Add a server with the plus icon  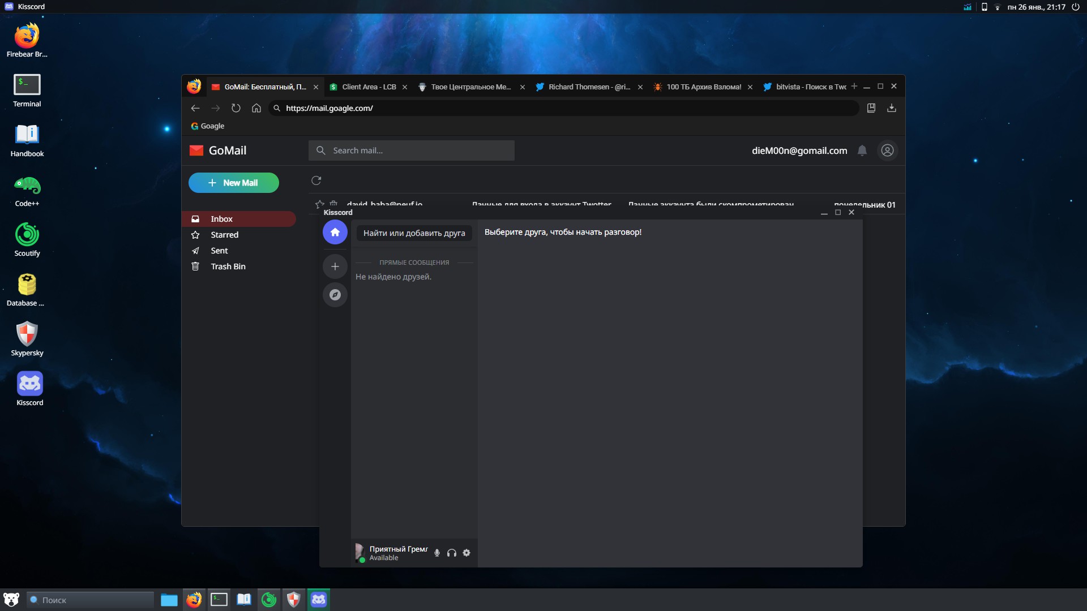point(335,266)
